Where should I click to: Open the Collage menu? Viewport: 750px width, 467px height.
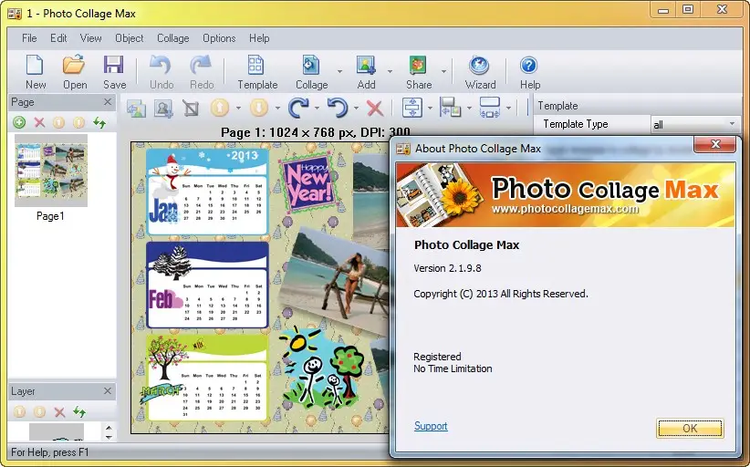172,38
